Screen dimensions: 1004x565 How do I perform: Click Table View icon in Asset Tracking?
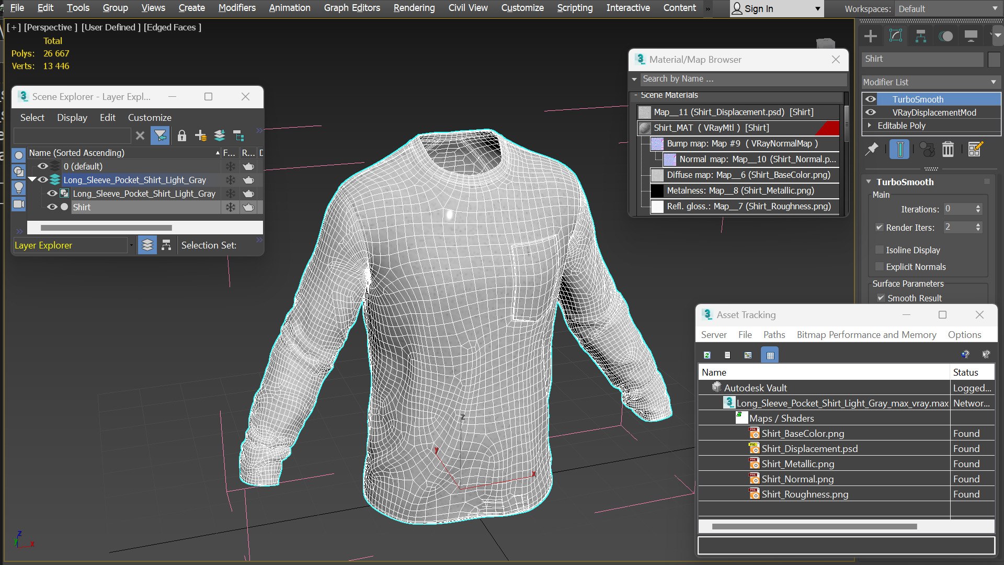click(770, 355)
